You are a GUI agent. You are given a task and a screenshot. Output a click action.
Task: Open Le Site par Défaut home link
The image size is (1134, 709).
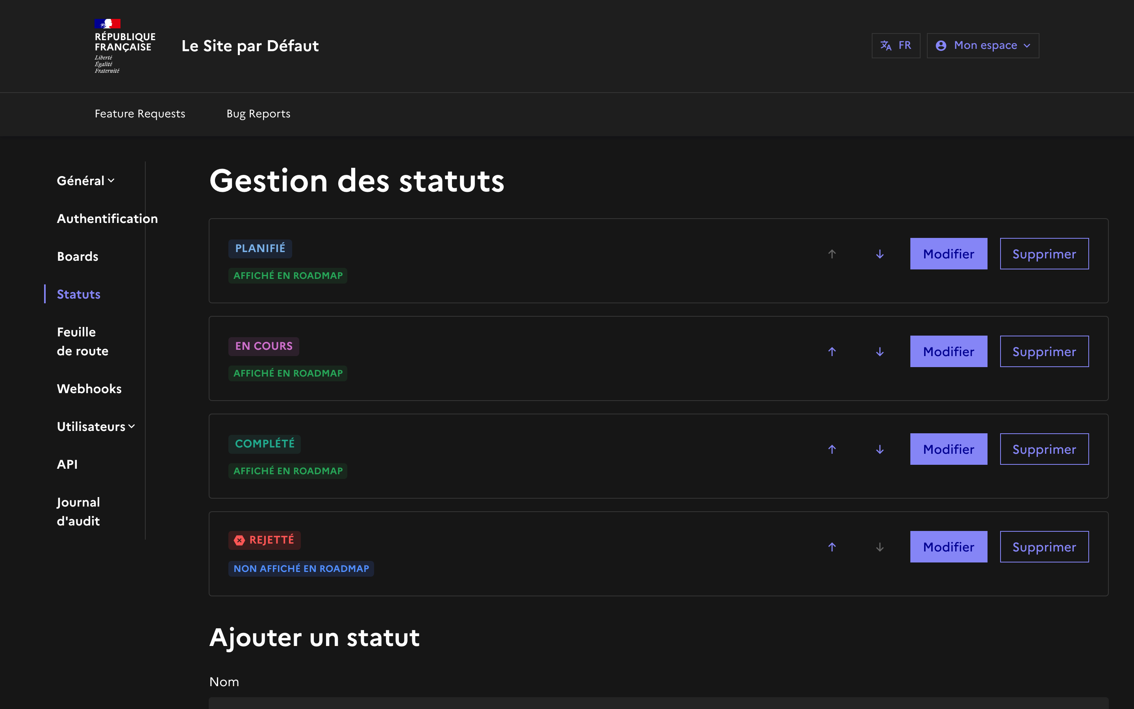[x=250, y=46]
